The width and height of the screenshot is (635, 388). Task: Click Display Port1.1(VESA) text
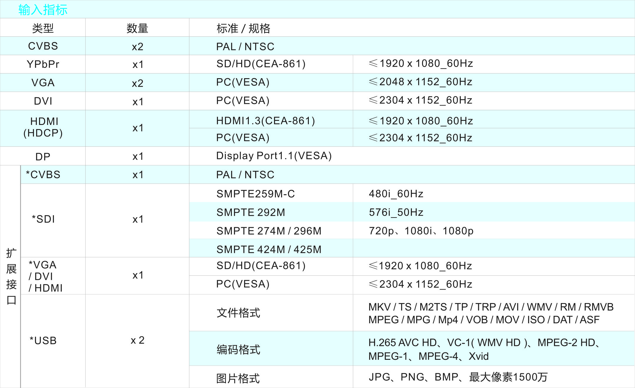pos(274,156)
